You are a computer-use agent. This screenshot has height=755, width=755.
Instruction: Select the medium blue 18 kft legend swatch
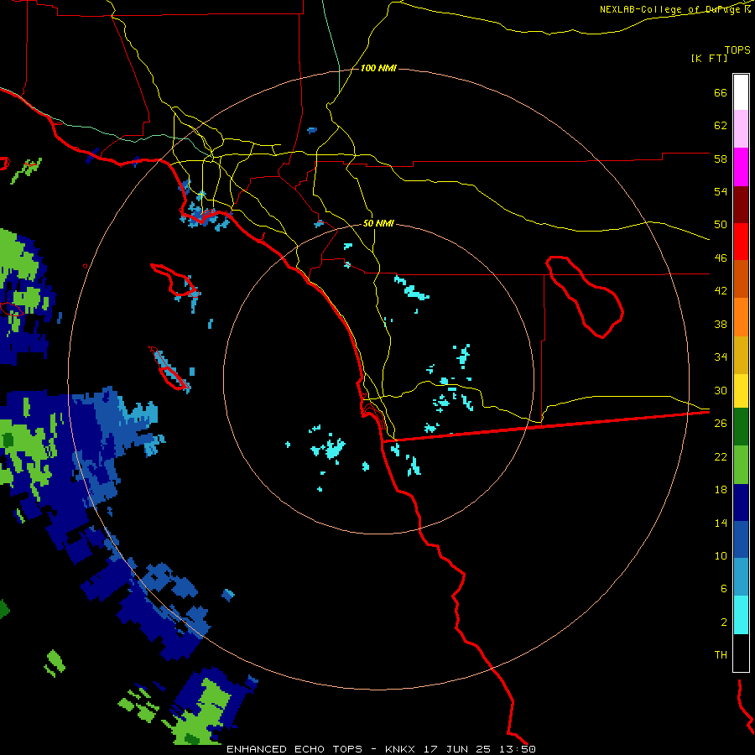point(741,539)
